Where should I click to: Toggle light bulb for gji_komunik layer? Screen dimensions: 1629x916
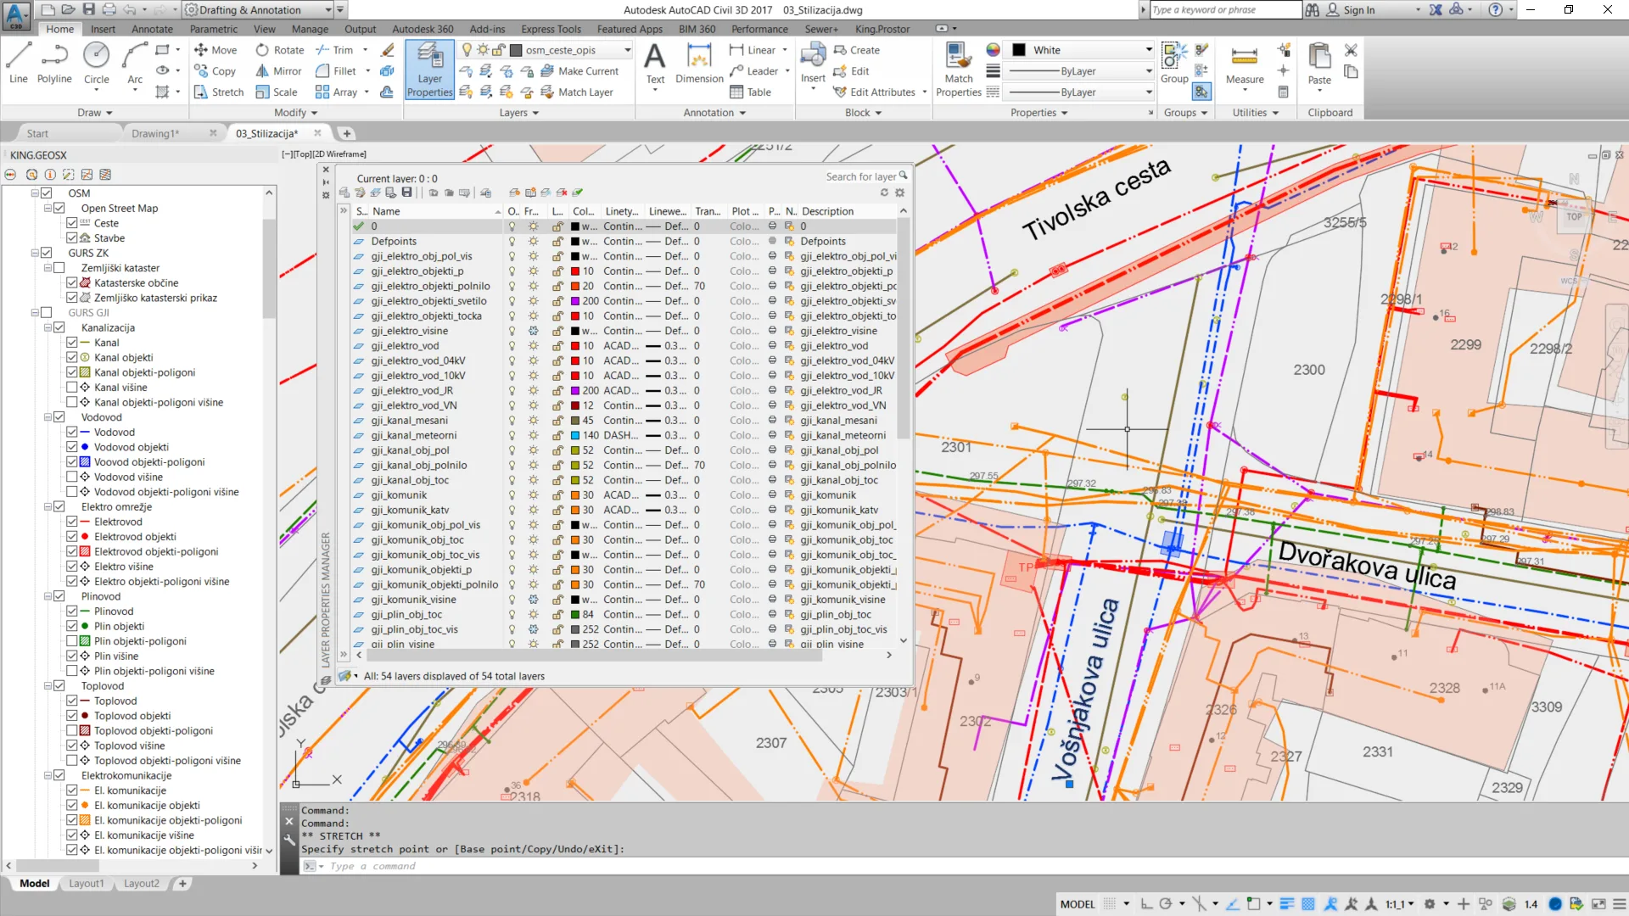coord(512,495)
